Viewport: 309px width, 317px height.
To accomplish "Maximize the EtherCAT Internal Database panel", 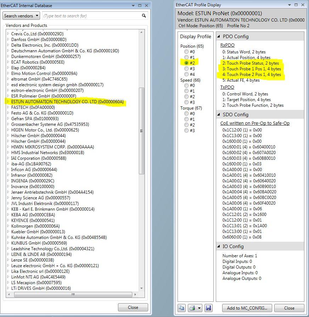I will click(140, 6).
